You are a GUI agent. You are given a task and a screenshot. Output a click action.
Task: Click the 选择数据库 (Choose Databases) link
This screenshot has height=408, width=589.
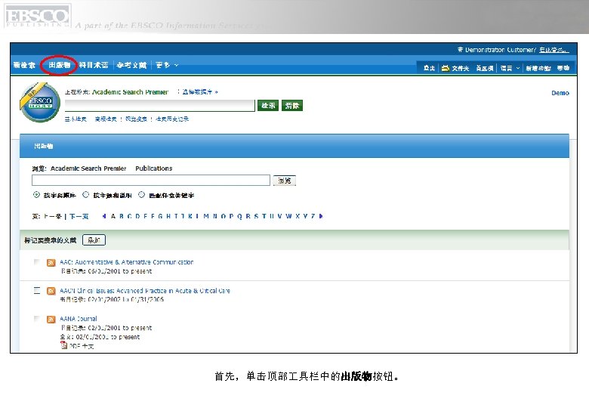200,91
